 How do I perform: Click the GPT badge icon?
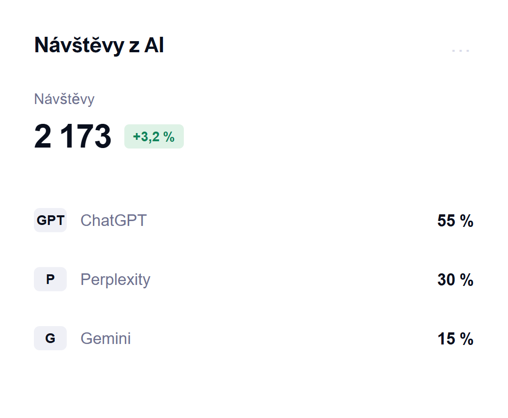pos(50,220)
